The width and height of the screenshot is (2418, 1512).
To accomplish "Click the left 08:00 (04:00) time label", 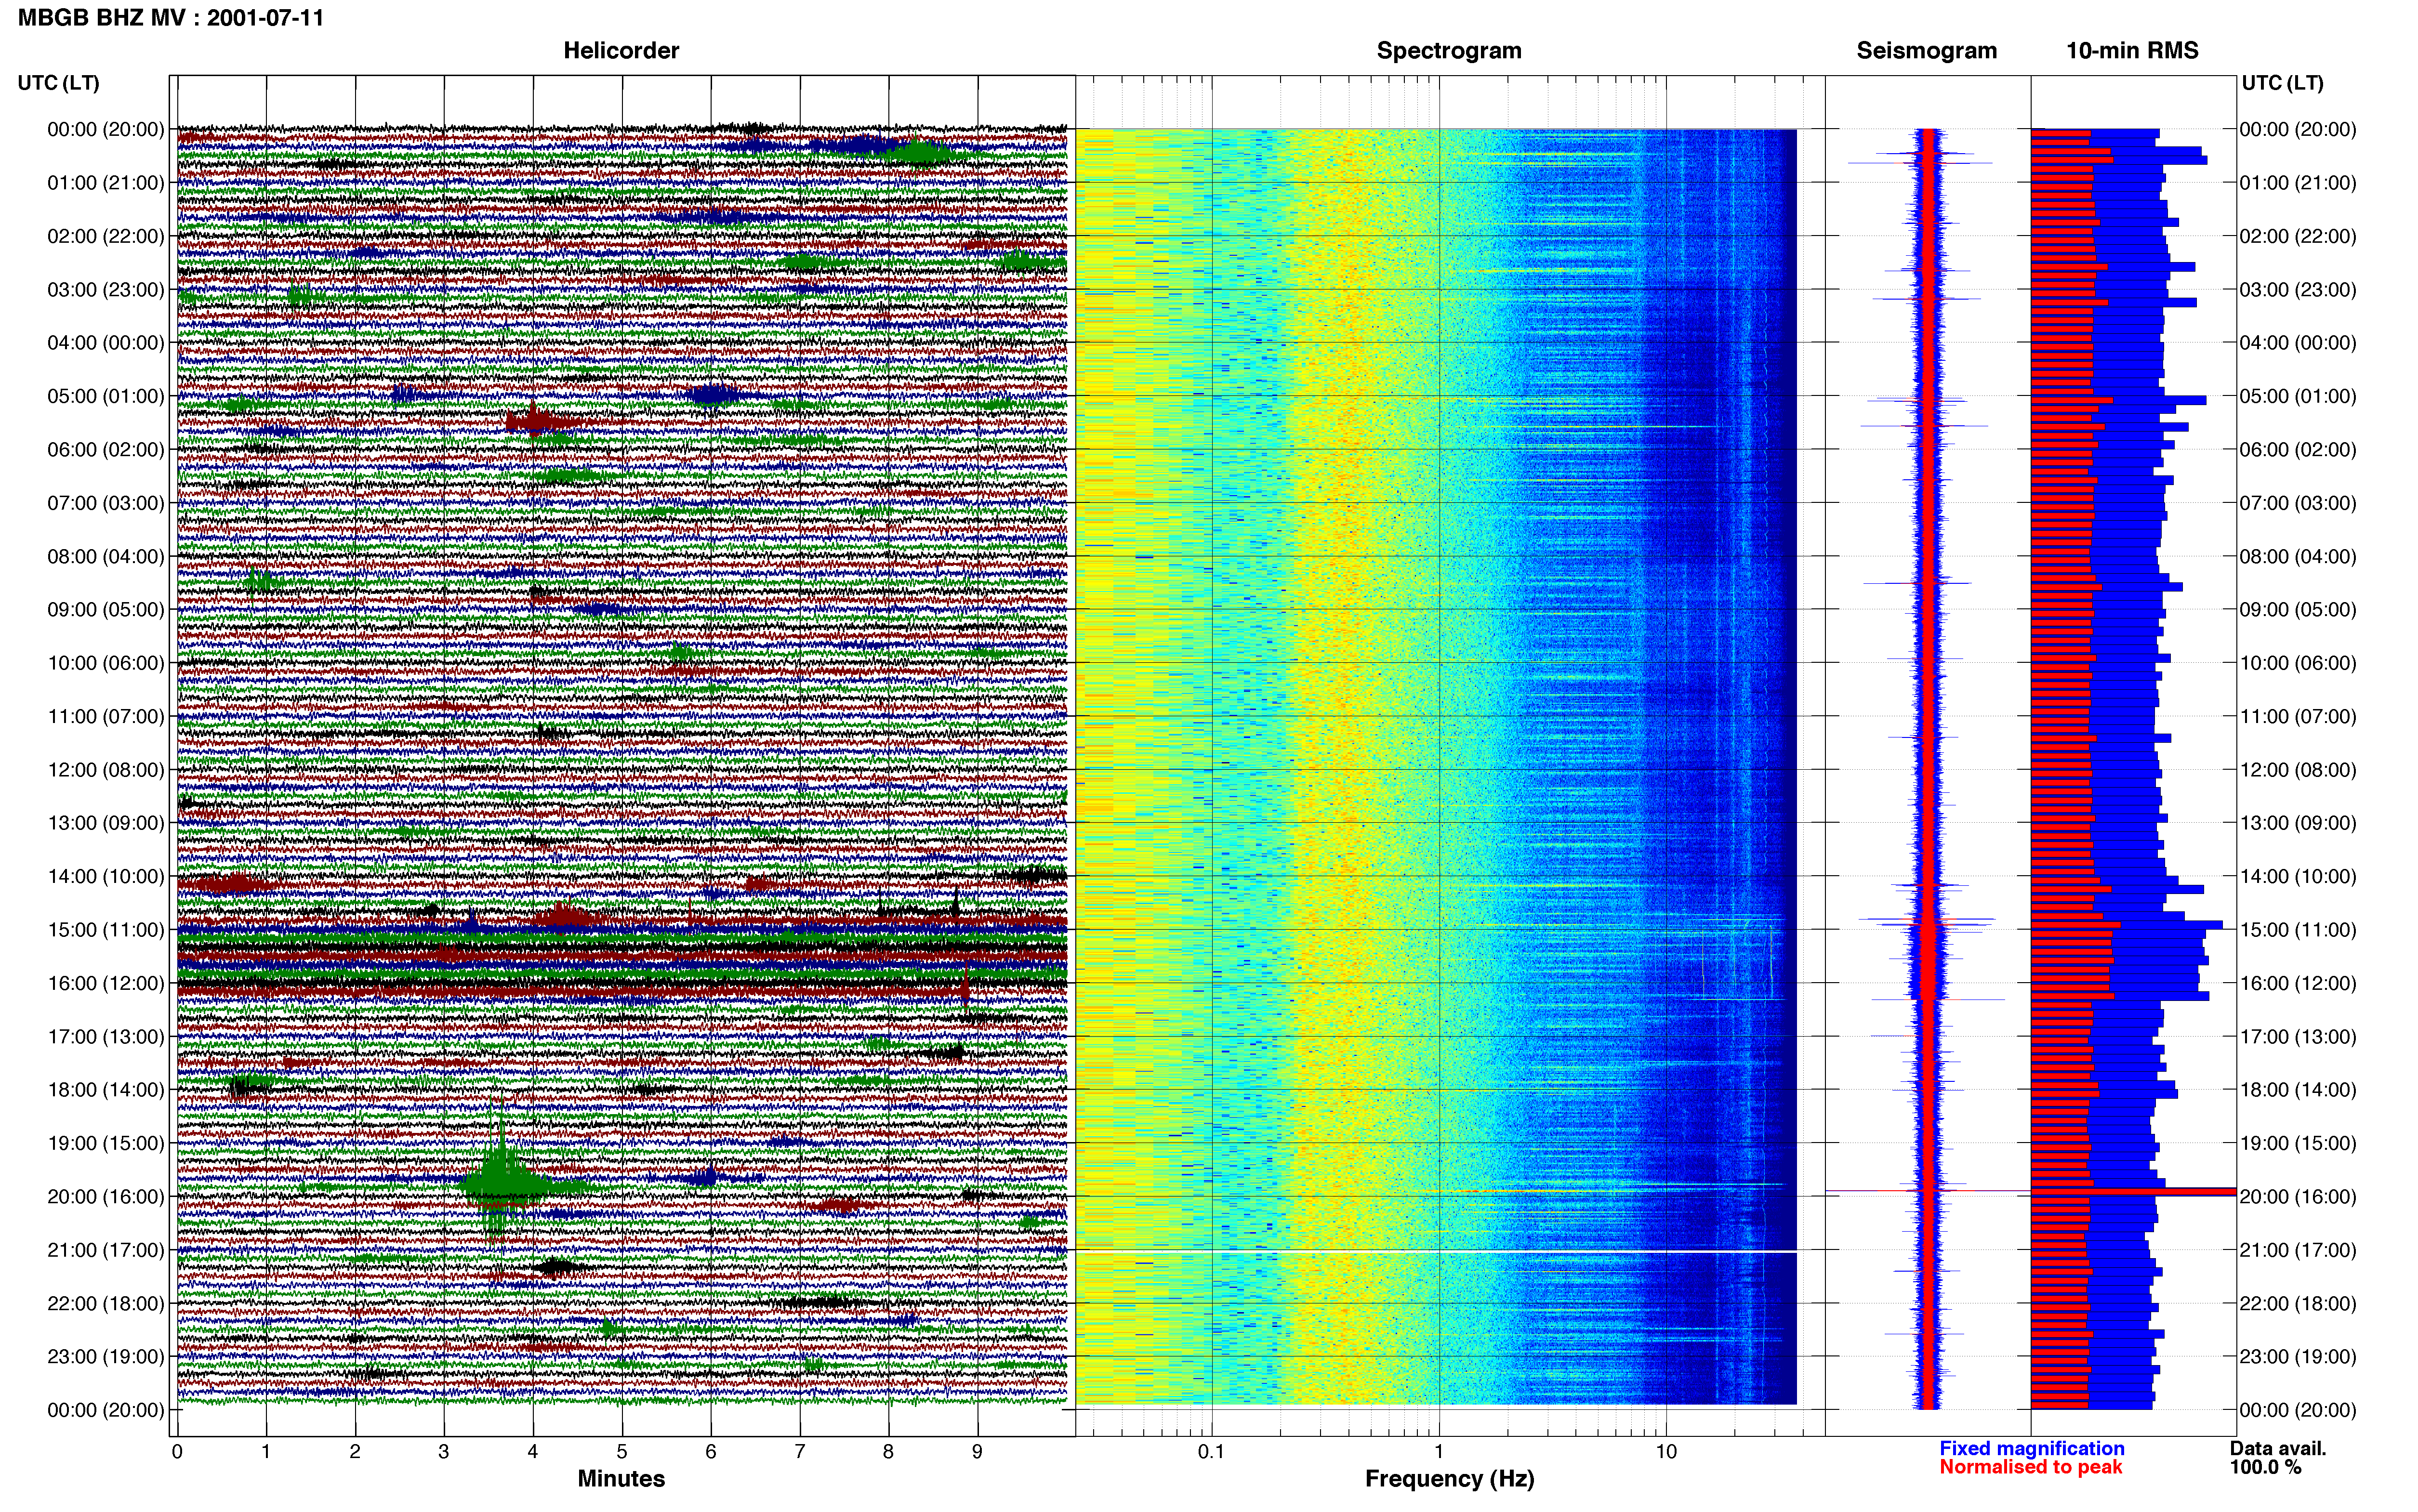I will (x=106, y=556).
